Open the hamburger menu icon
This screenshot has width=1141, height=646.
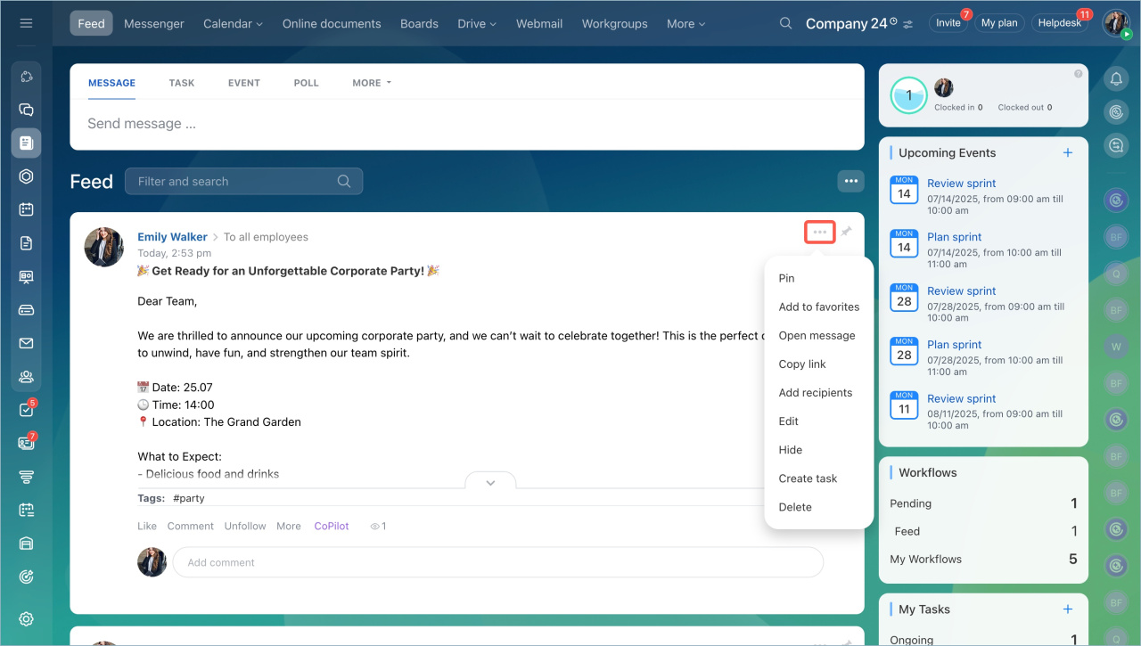click(x=26, y=23)
